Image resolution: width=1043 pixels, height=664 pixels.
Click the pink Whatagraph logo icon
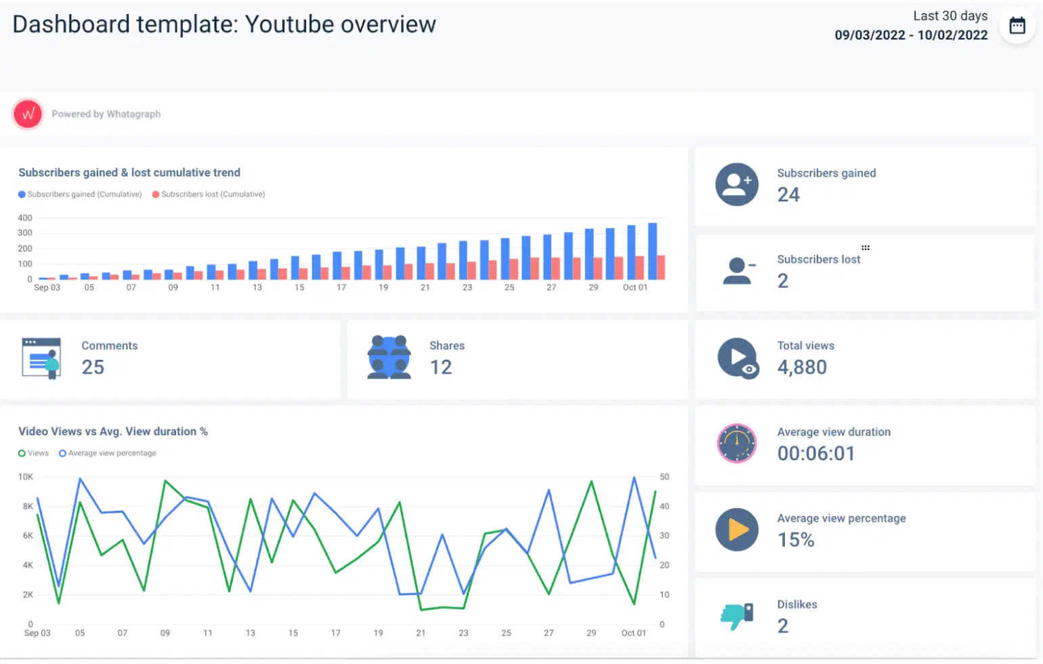[x=27, y=114]
